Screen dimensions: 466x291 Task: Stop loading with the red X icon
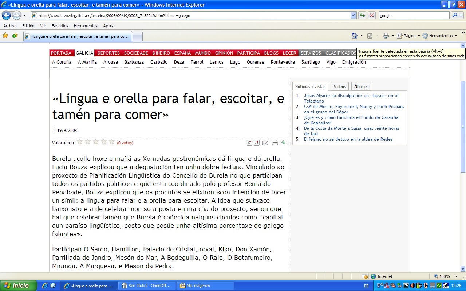(372, 15)
